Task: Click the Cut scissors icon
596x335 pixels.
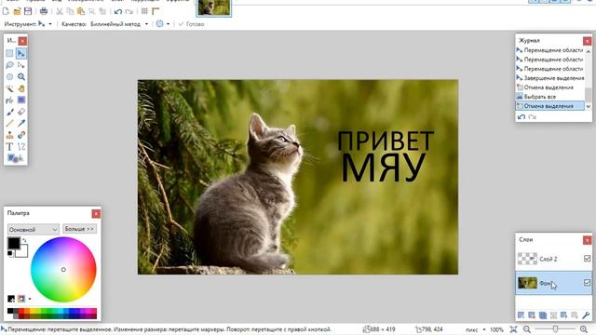Action: point(60,11)
